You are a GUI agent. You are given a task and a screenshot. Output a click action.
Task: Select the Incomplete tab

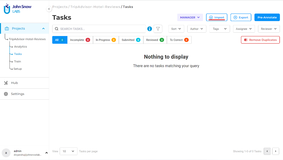[x=80, y=40]
